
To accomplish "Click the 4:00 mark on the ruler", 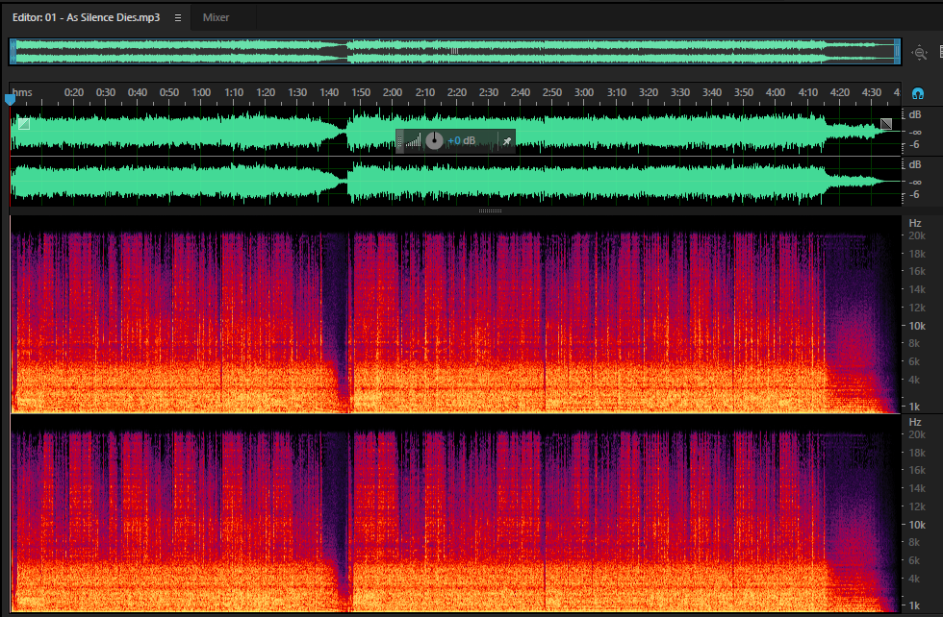I will coord(776,92).
